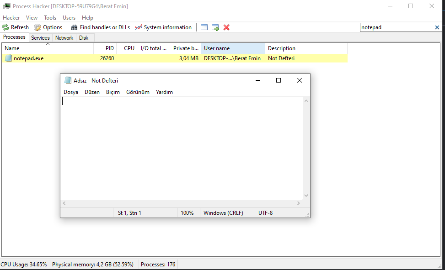Sort by Private bytes column header
445x270 pixels.
pyautogui.click(x=185, y=48)
